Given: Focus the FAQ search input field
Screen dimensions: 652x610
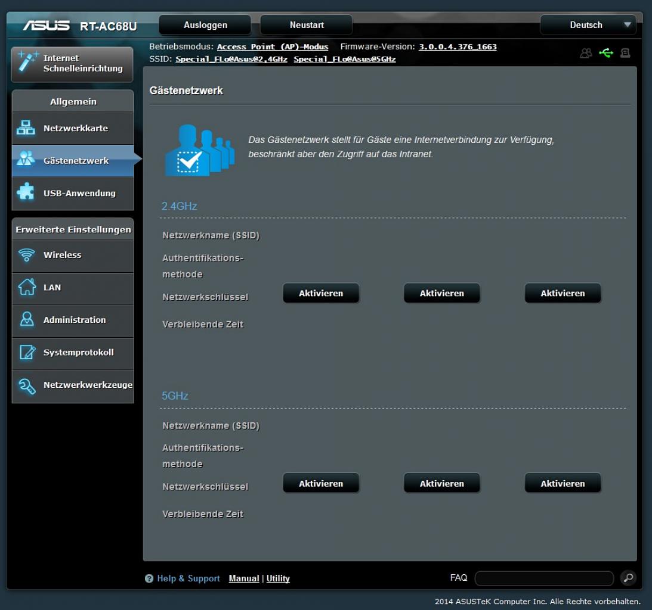Looking at the screenshot, I should (x=544, y=578).
